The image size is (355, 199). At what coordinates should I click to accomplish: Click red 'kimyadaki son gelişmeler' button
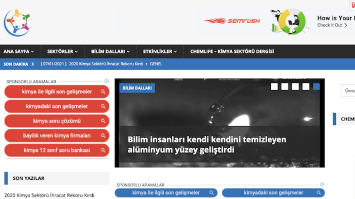click(57, 107)
